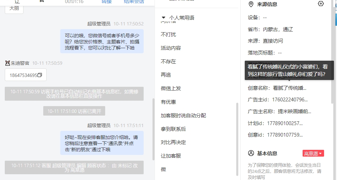Select quick phrase 活动内容
Image resolution: width=337 pixels, height=180 pixels.
(171, 48)
